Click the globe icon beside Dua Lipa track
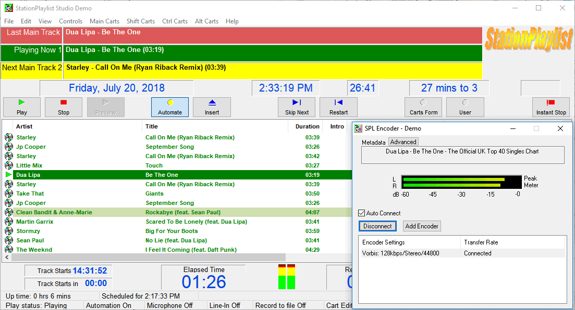This screenshot has height=310, width=575. pos(8,174)
